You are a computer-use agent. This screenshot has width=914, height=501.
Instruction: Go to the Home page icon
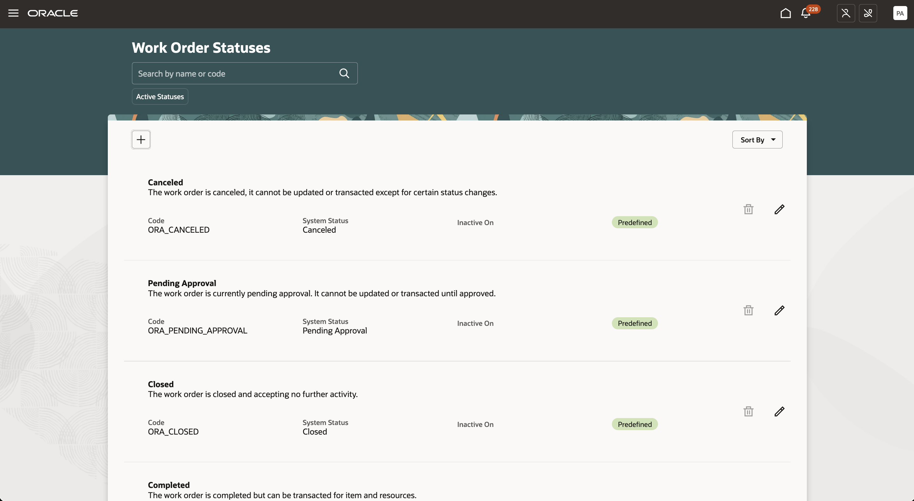786,13
